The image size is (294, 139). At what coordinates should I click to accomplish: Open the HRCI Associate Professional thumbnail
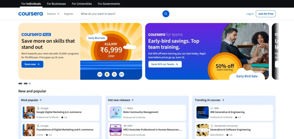point(115,130)
